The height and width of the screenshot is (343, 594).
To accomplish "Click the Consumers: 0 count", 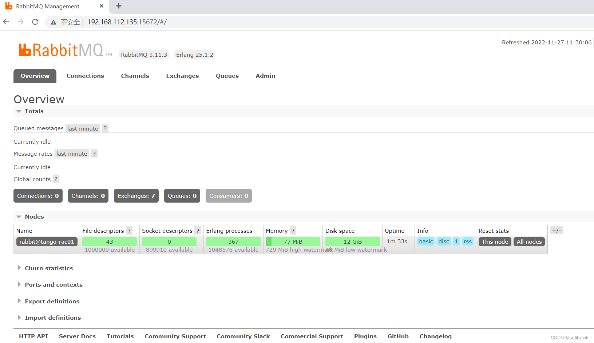I will [229, 196].
